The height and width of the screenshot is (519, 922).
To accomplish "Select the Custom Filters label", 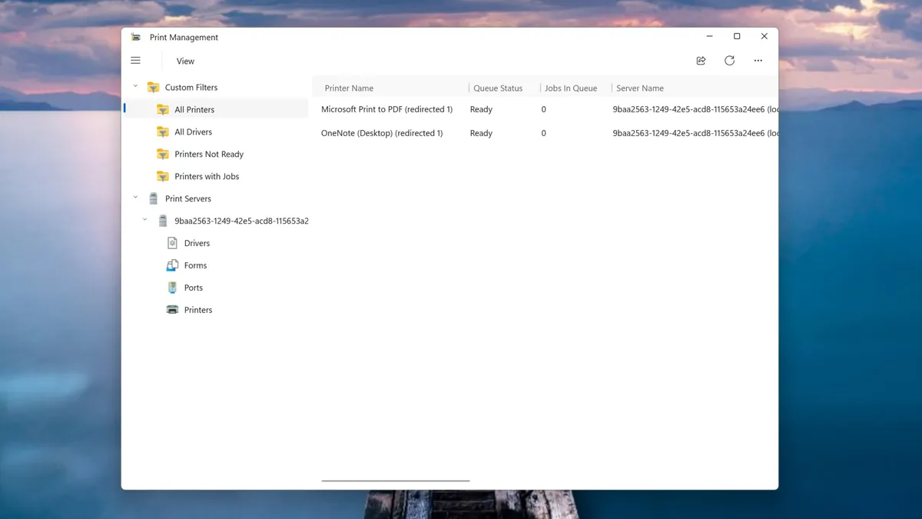I will pos(191,88).
